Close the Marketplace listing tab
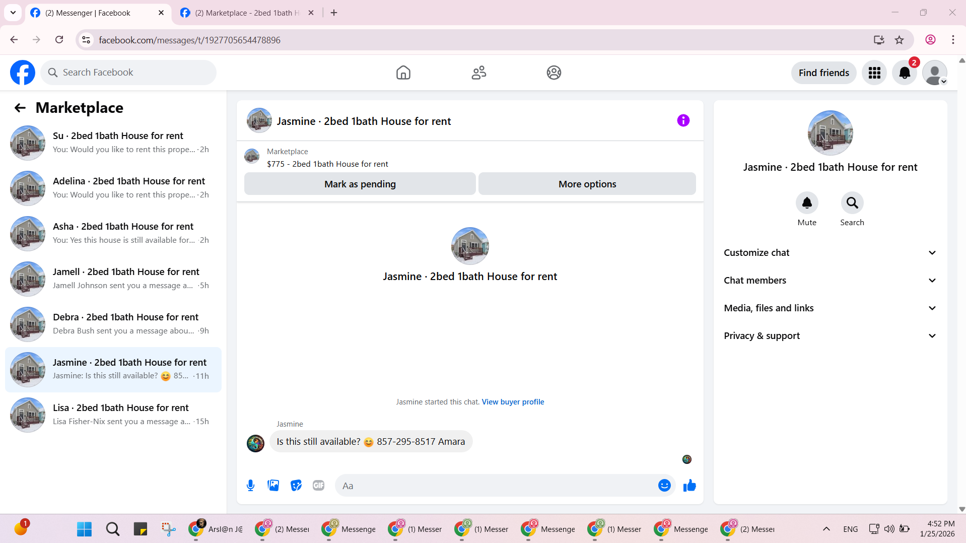 click(311, 13)
